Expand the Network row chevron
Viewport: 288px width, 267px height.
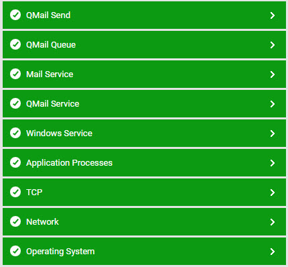pos(273,222)
